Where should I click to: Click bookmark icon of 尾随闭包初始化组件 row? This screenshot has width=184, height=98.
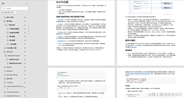click(x=7, y=63)
